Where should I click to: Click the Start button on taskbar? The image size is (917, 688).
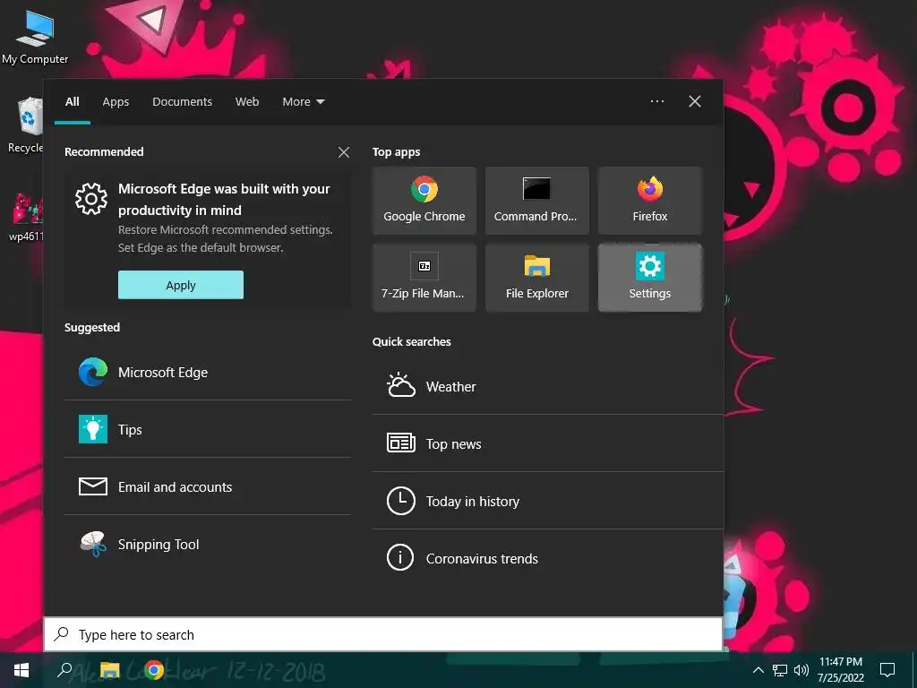click(x=21, y=670)
